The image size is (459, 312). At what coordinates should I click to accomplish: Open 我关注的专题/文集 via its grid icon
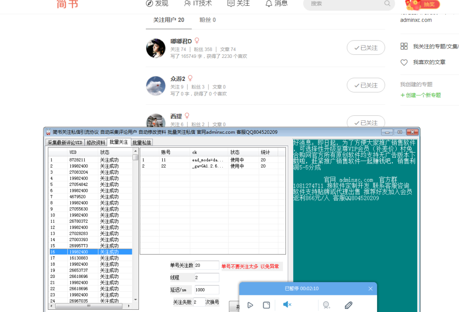coord(404,46)
